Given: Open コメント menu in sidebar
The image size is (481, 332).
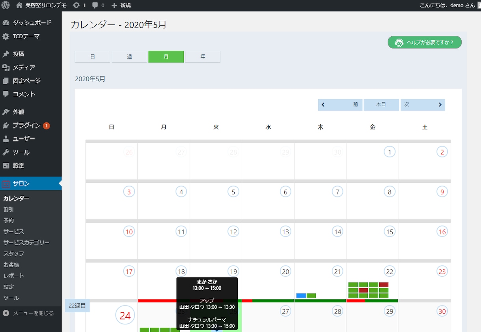Looking at the screenshot, I should (31, 94).
